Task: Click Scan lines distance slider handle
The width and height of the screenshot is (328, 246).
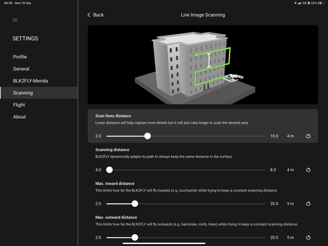Action: pos(148,136)
